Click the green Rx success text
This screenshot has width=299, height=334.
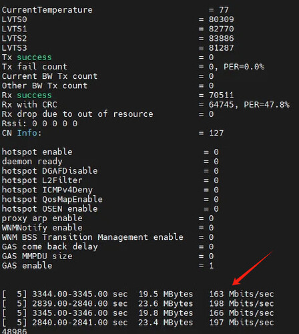35,96
